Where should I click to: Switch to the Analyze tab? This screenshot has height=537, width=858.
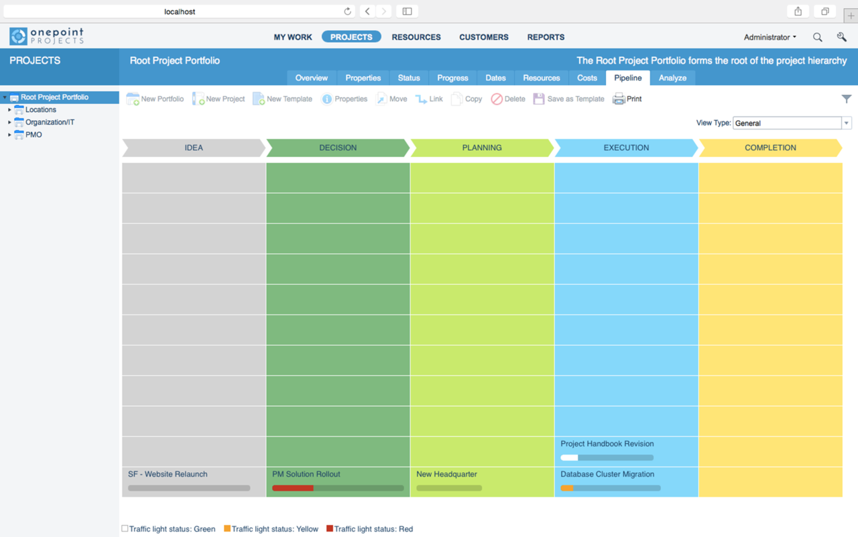coord(672,78)
